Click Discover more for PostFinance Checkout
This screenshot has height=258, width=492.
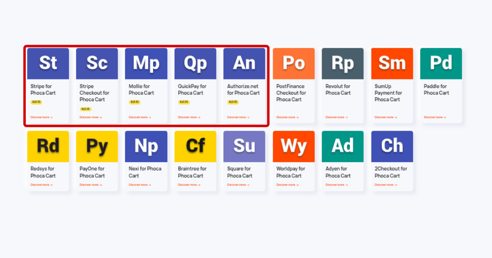coord(287,117)
